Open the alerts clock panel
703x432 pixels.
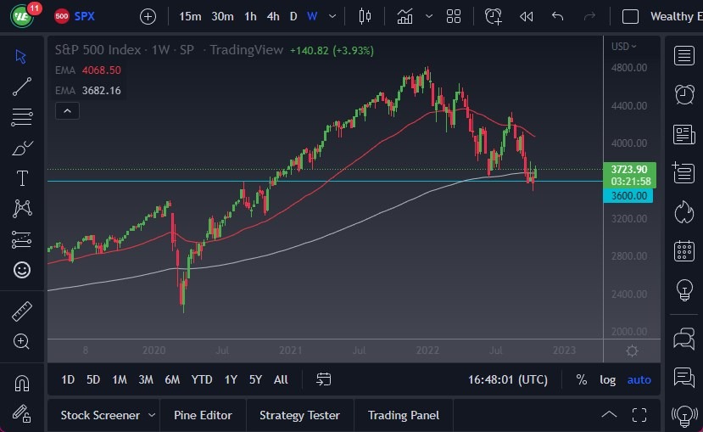[x=683, y=94]
